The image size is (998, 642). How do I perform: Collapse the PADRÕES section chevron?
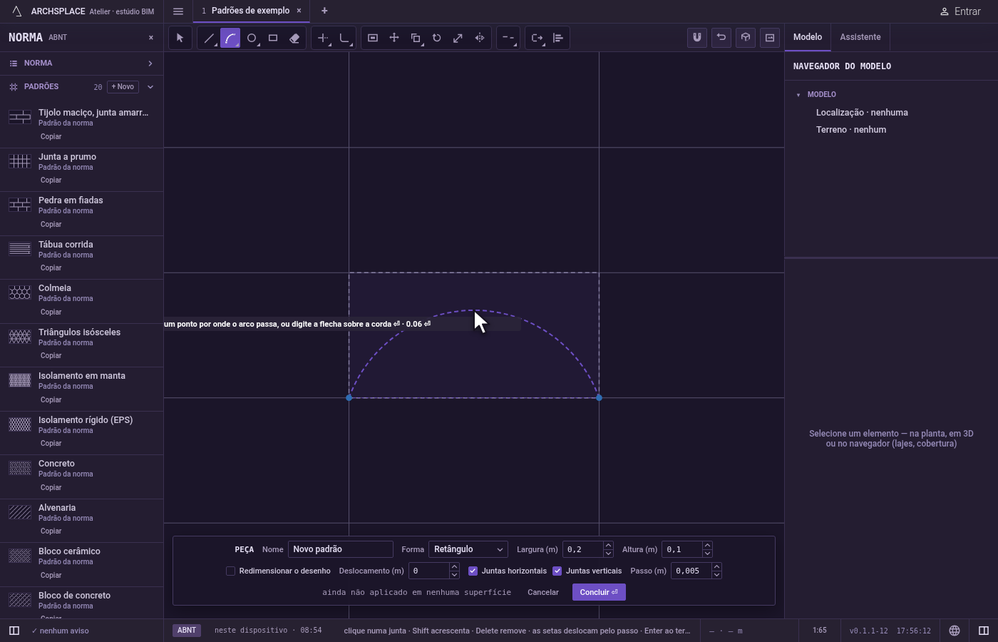[150, 87]
